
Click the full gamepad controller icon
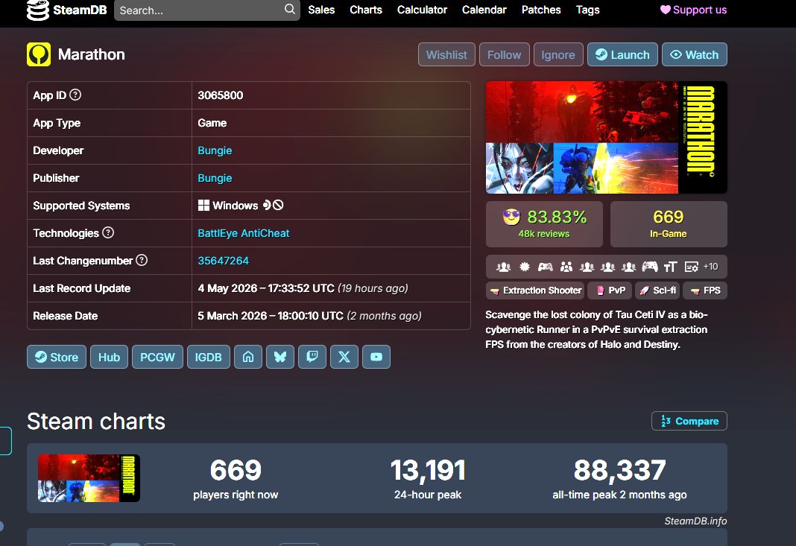tap(650, 267)
